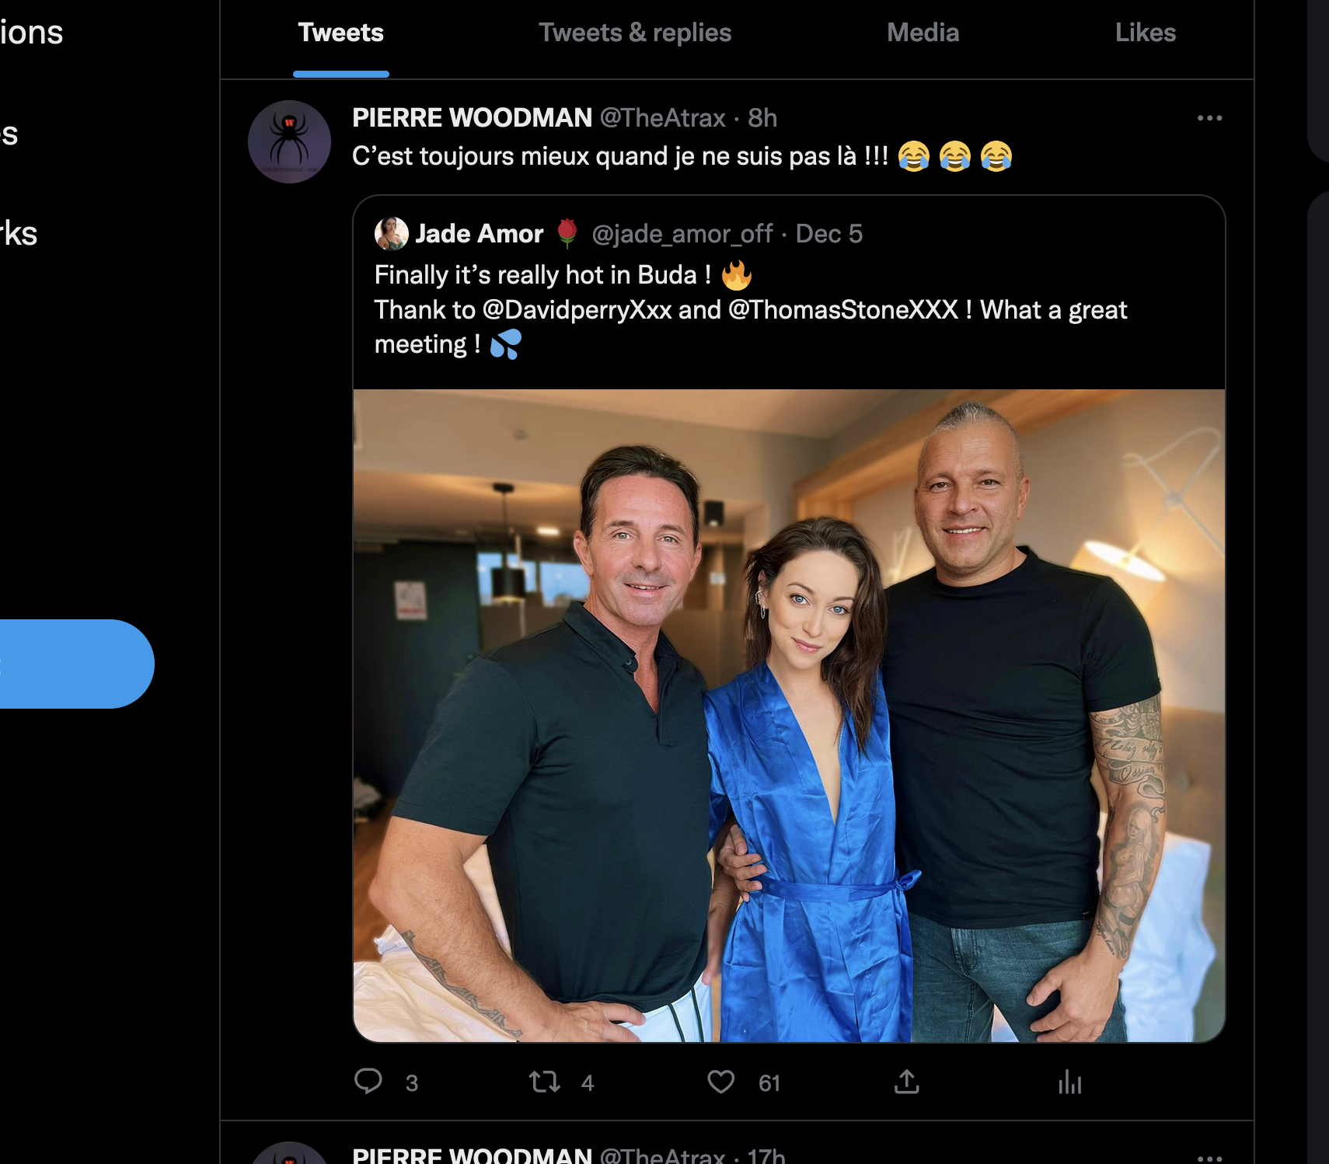Switch to the Tweets tab
Image resolution: width=1329 pixels, height=1164 pixels.
[340, 33]
